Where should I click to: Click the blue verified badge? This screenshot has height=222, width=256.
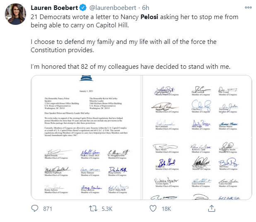coord(82,7)
